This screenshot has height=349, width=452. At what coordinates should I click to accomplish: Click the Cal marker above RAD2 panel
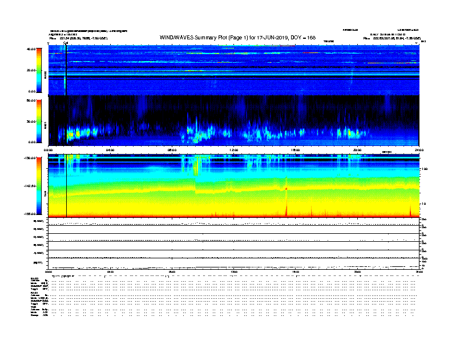[66, 43]
